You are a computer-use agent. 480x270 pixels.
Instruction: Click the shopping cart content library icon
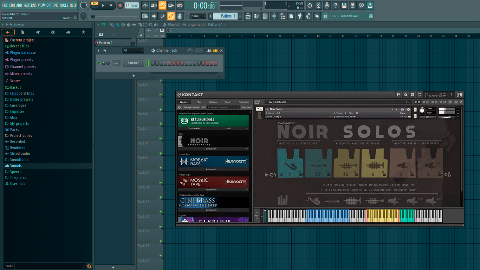(325, 16)
